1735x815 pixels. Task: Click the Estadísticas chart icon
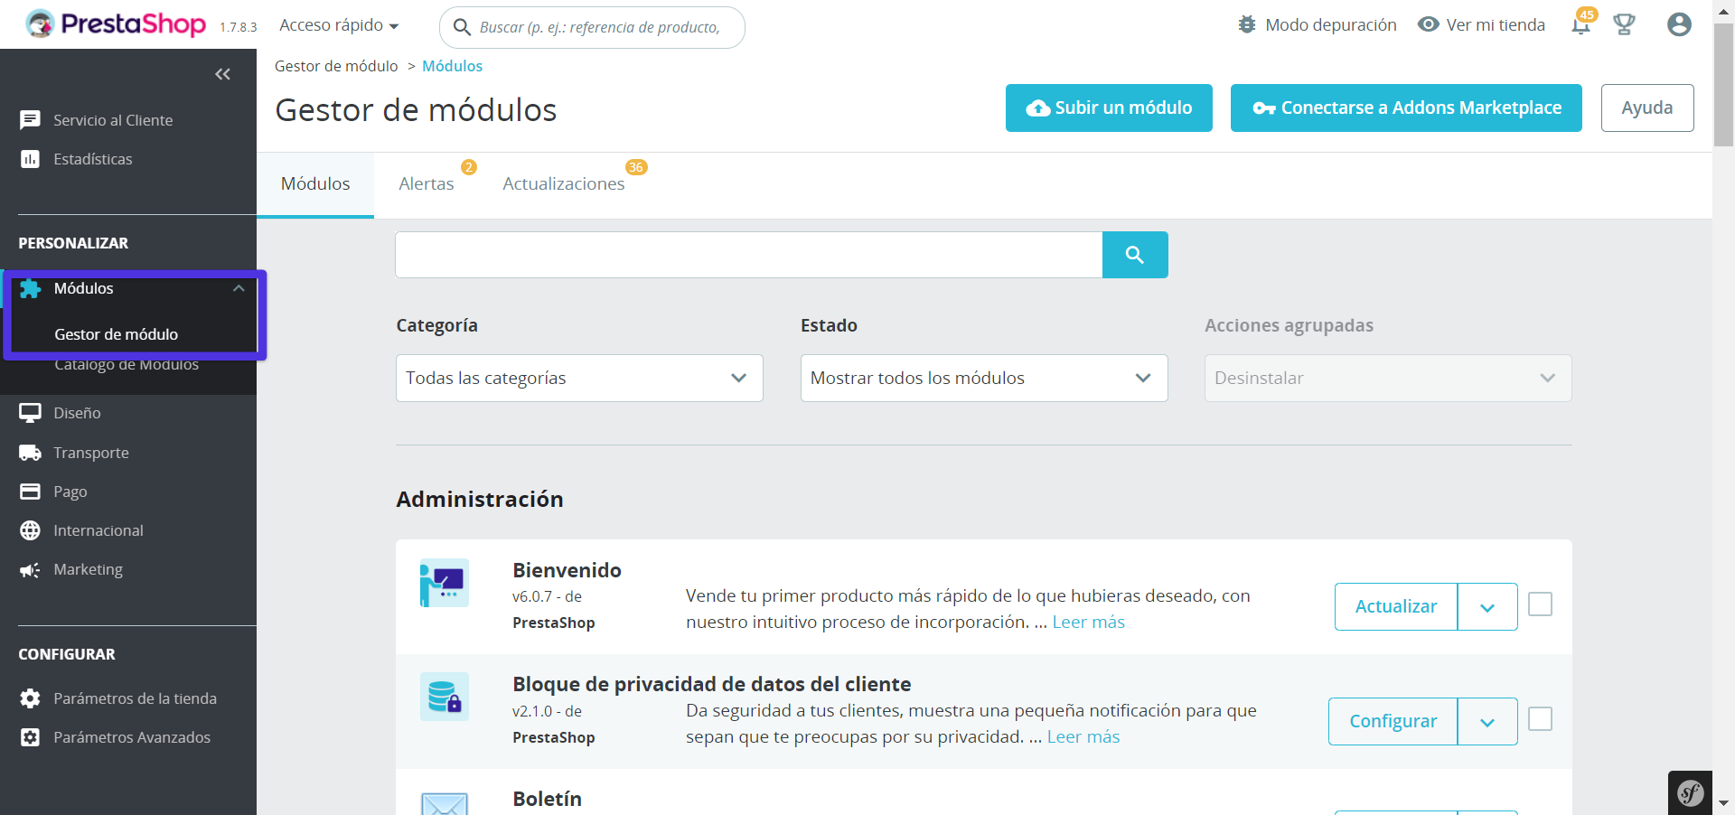[x=30, y=159]
